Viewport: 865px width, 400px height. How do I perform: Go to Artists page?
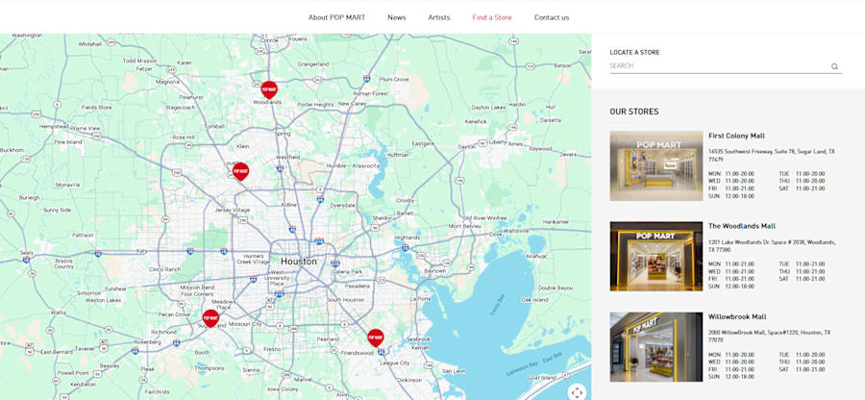point(439,17)
